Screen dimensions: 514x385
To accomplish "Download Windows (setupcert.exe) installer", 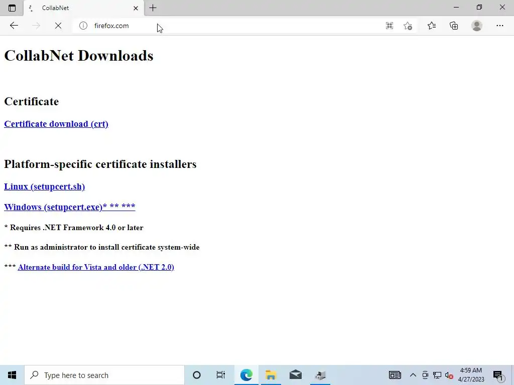I will coord(69,207).
